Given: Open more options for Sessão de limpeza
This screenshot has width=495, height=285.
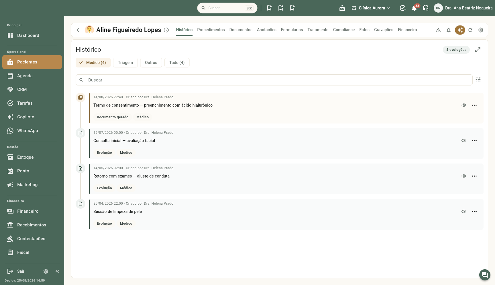Looking at the screenshot, I should point(474,212).
